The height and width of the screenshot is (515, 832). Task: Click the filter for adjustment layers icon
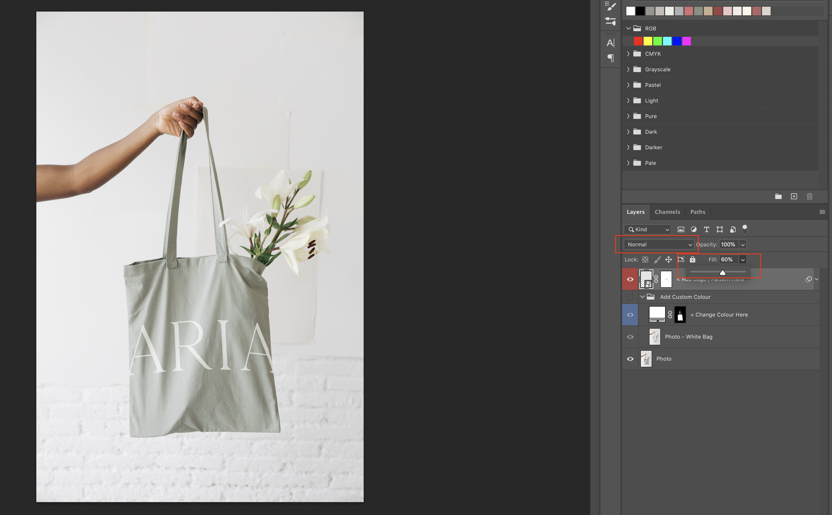coord(693,230)
